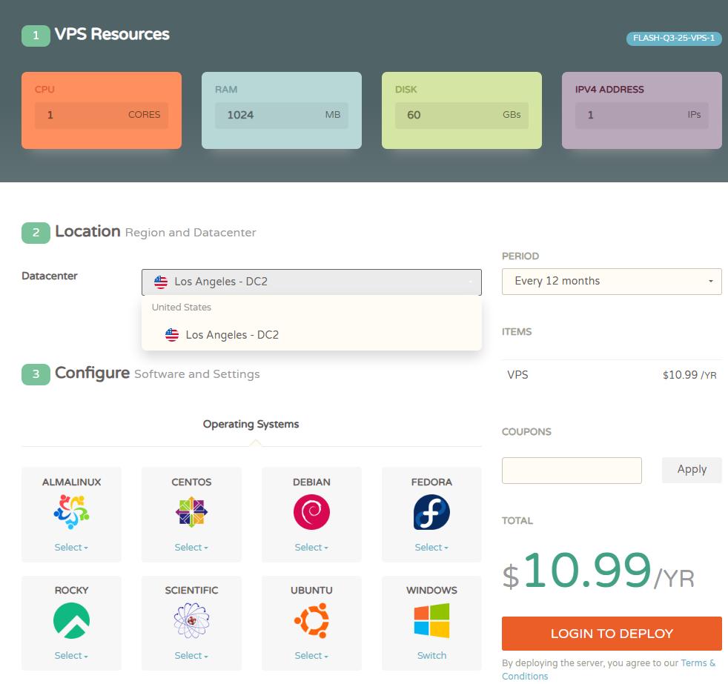
Task: Click the CentOS logo icon
Action: [191, 512]
